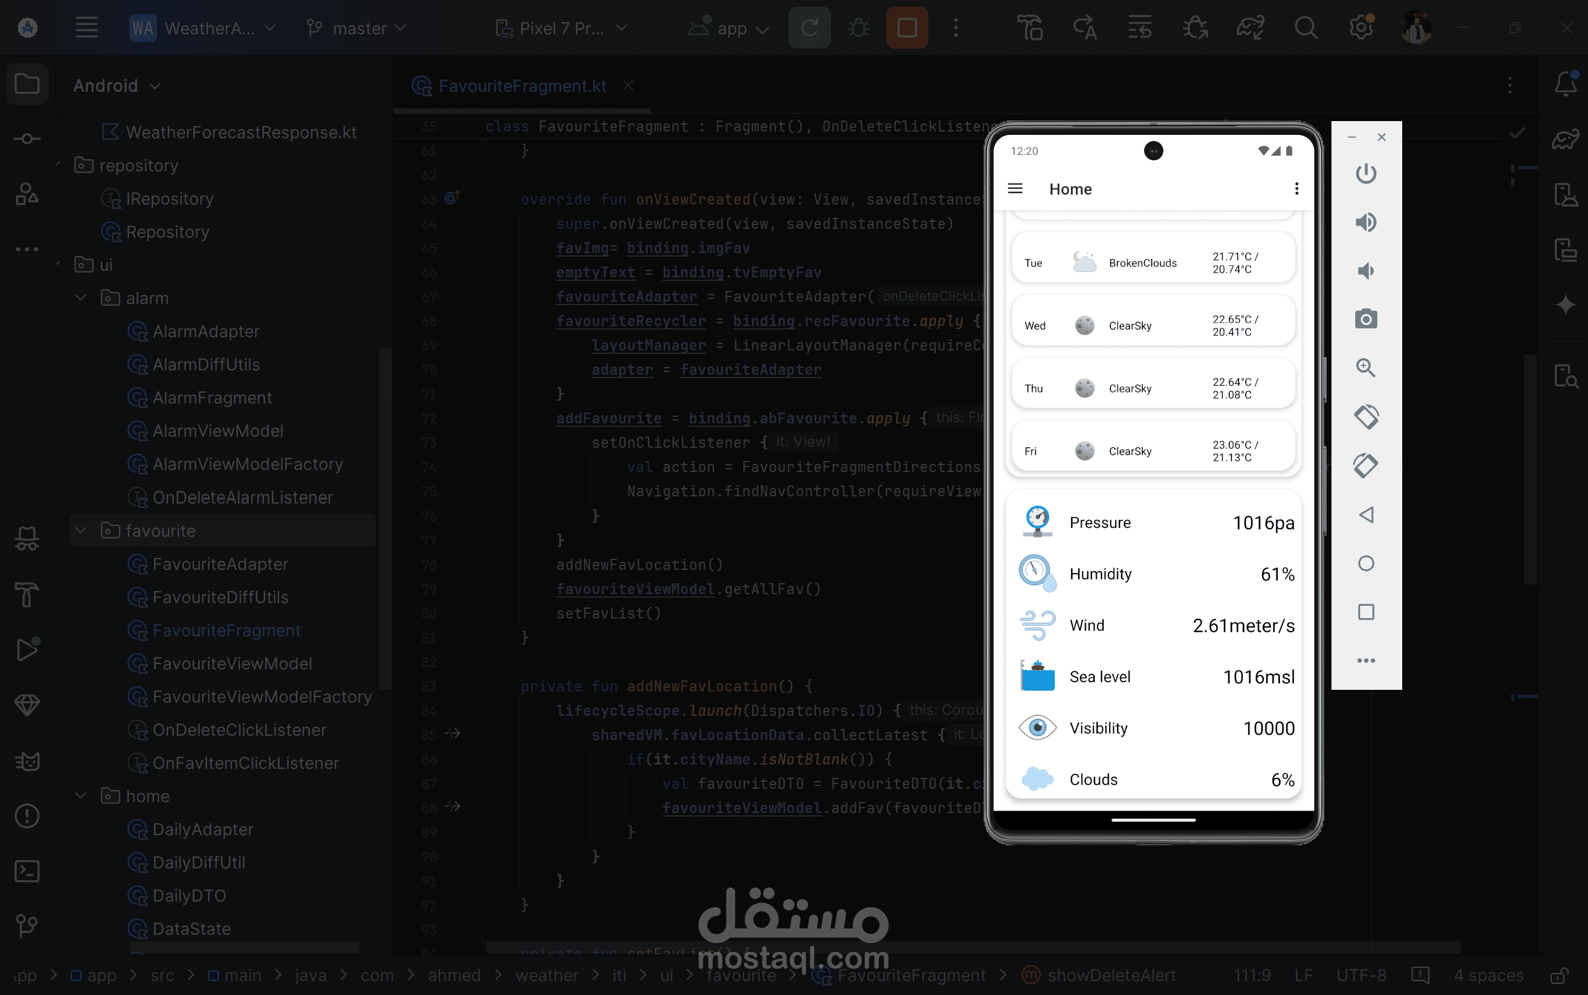Open FavouriteViewModel in project tree

[x=232, y=663]
